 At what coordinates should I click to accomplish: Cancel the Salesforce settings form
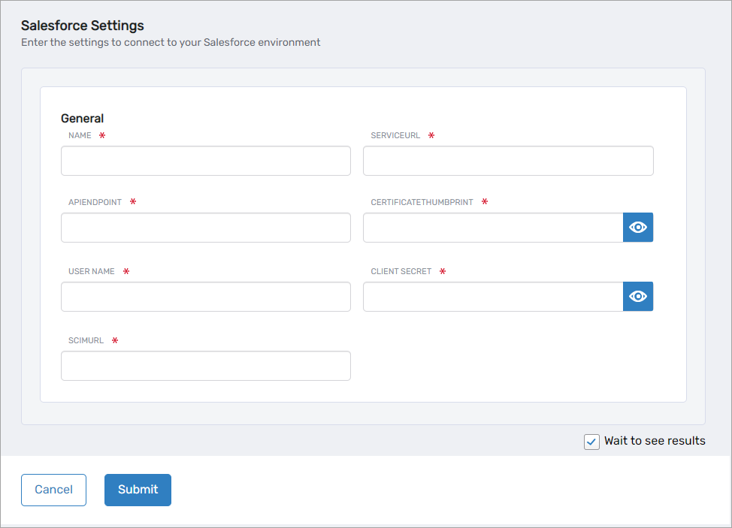(53, 490)
